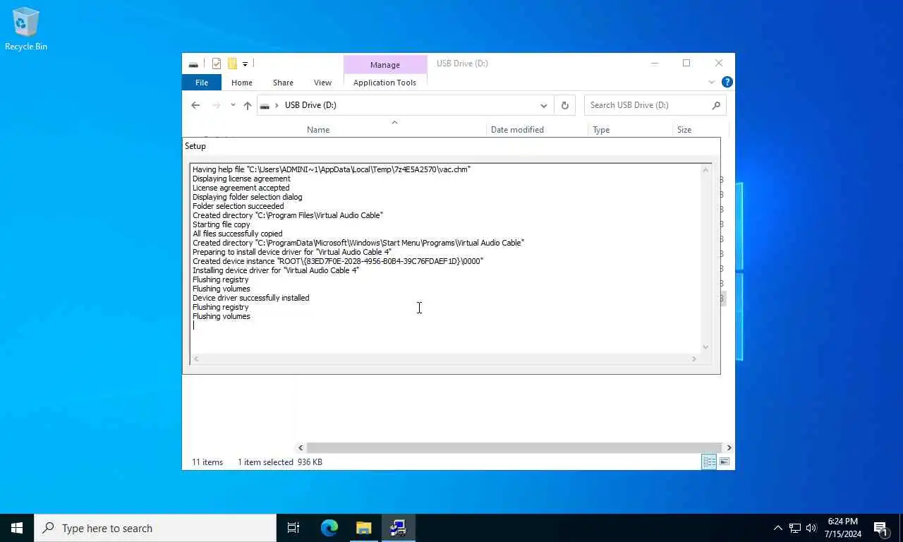903x542 pixels.
Task: Switch to the View ribbon tab
Action: click(322, 83)
